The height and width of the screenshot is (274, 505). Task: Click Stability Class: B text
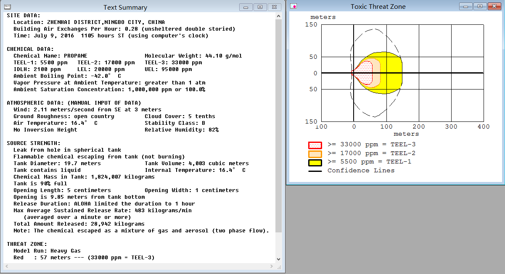175,123
